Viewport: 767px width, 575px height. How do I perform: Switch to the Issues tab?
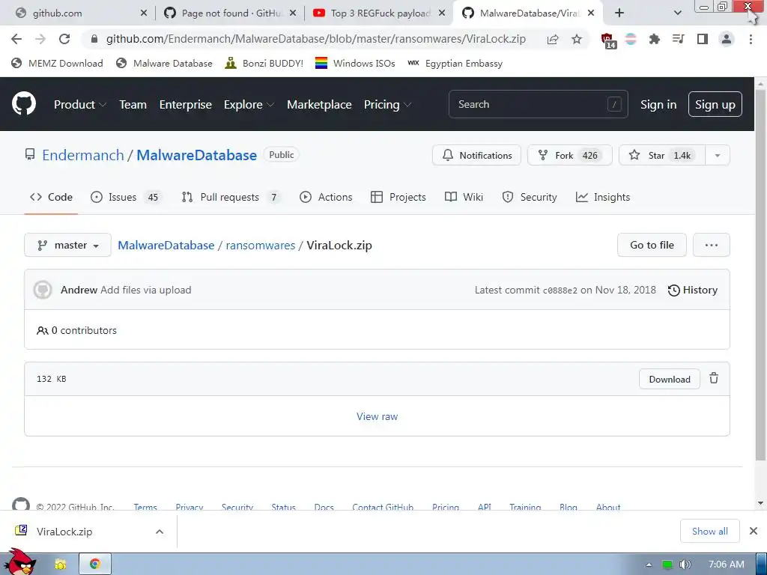126,197
